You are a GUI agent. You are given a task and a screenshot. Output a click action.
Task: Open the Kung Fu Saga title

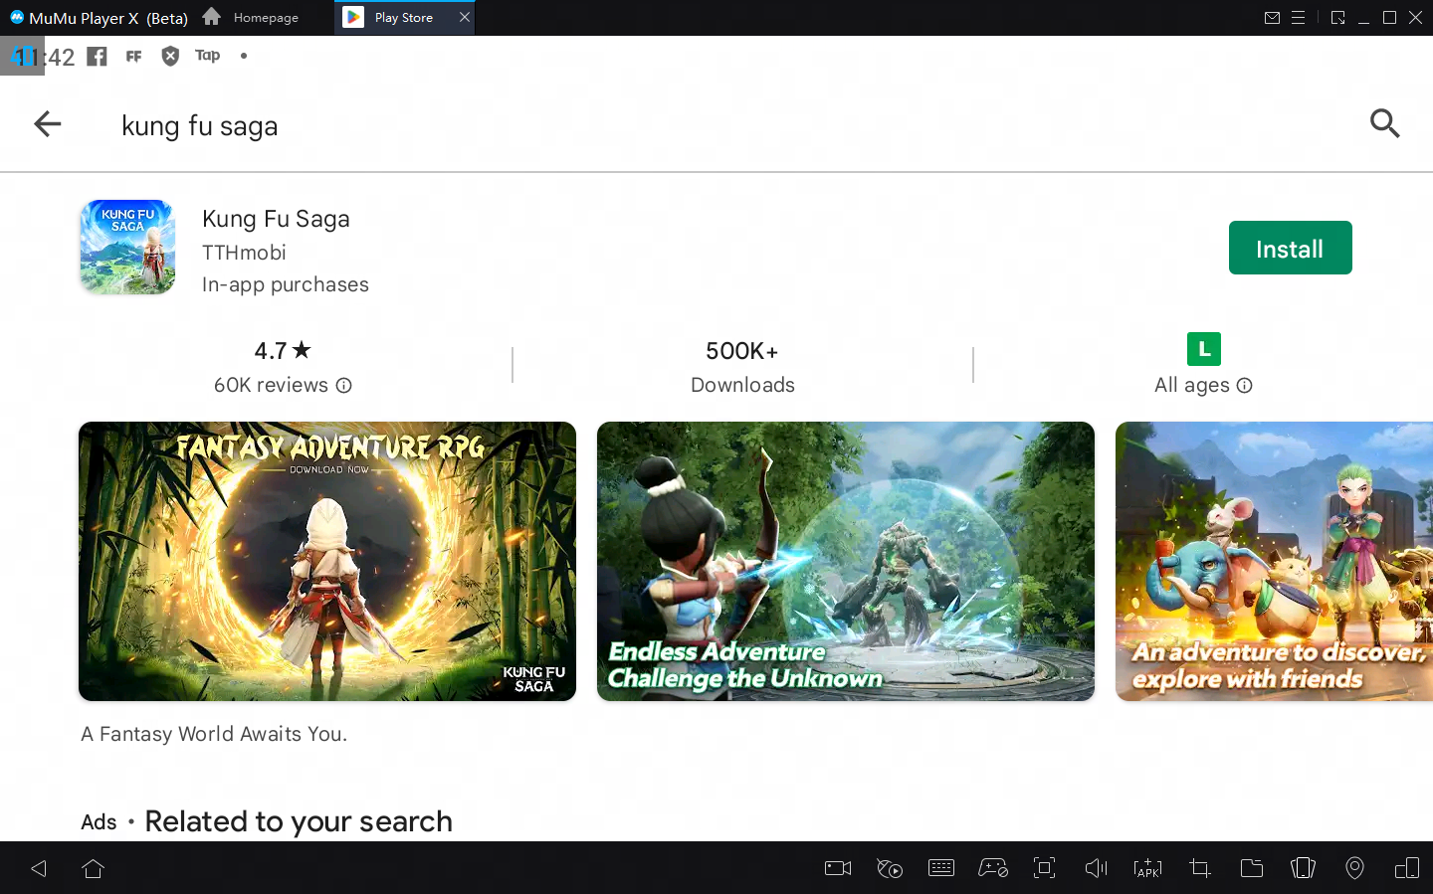276,219
